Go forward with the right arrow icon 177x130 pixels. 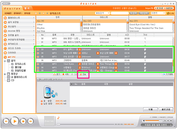click(47, 13)
